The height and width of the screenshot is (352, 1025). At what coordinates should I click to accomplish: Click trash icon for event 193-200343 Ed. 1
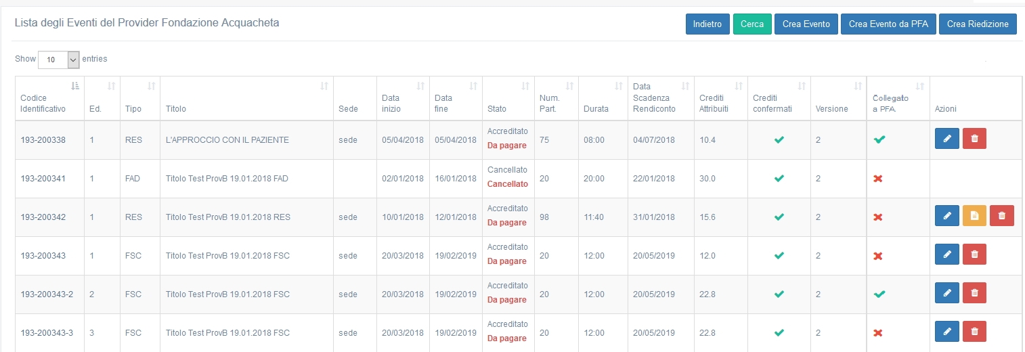click(974, 254)
